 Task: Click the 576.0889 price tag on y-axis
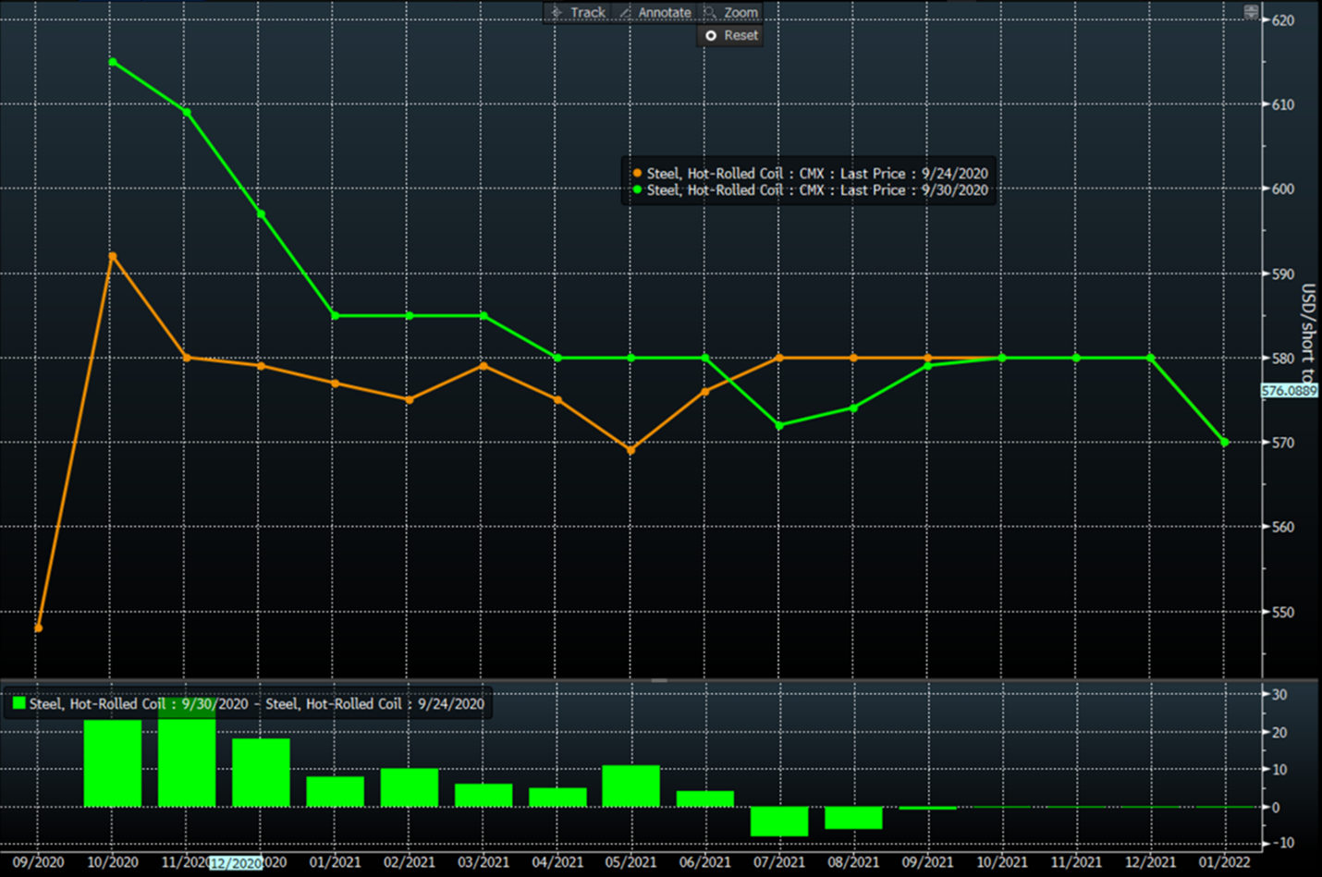[1290, 391]
